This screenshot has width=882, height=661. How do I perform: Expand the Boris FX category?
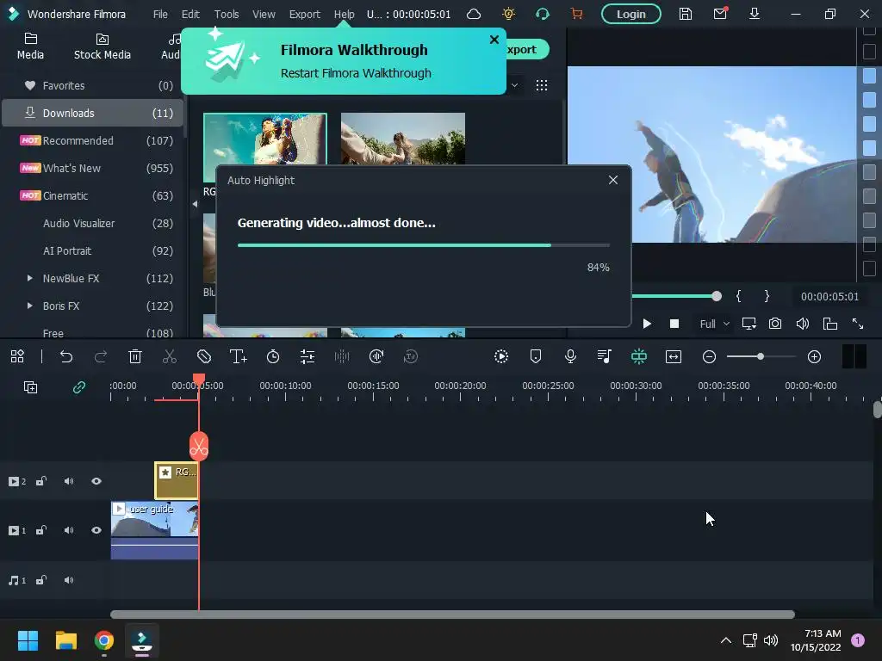pos(30,306)
